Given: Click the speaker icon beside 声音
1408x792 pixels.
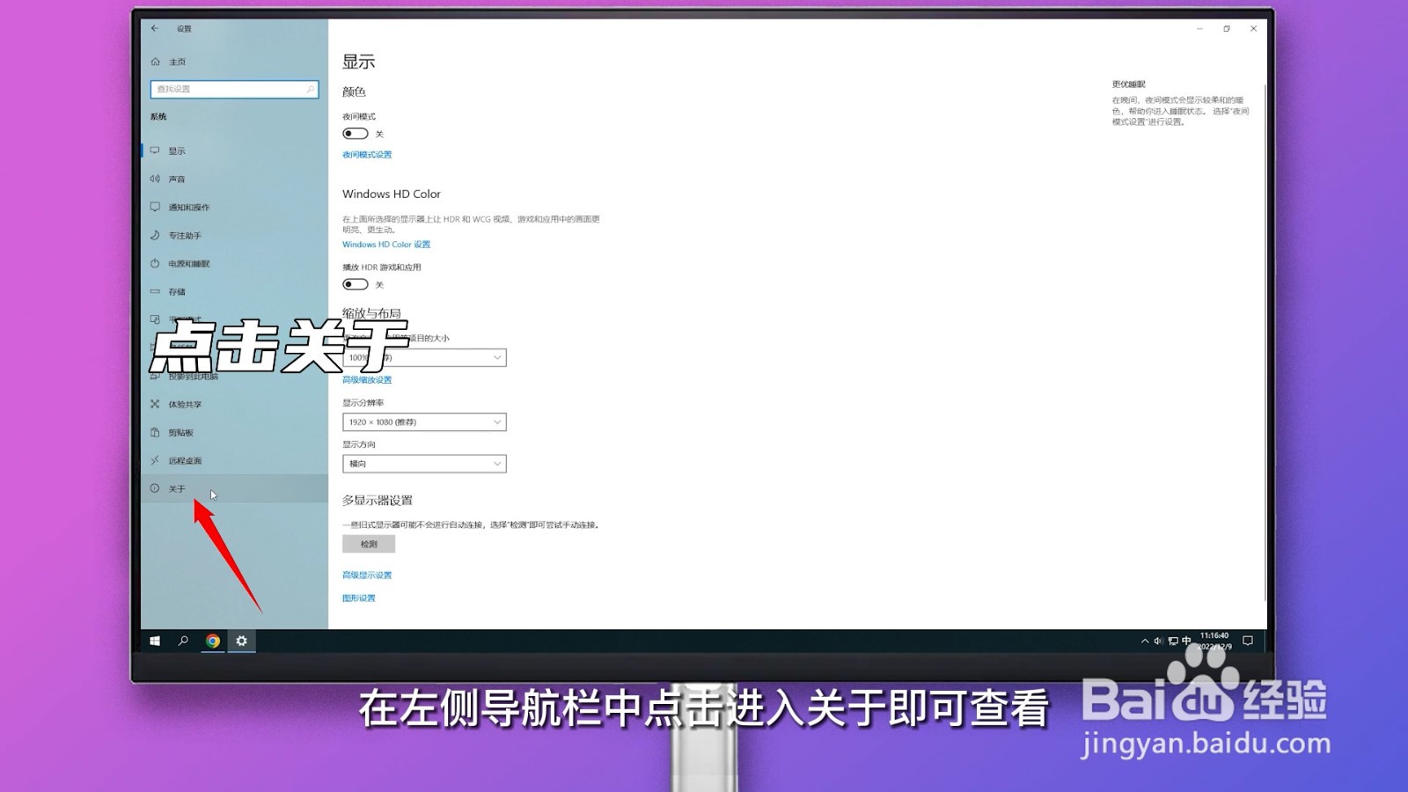Looking at the screenshot, I should tap(155, 179).
